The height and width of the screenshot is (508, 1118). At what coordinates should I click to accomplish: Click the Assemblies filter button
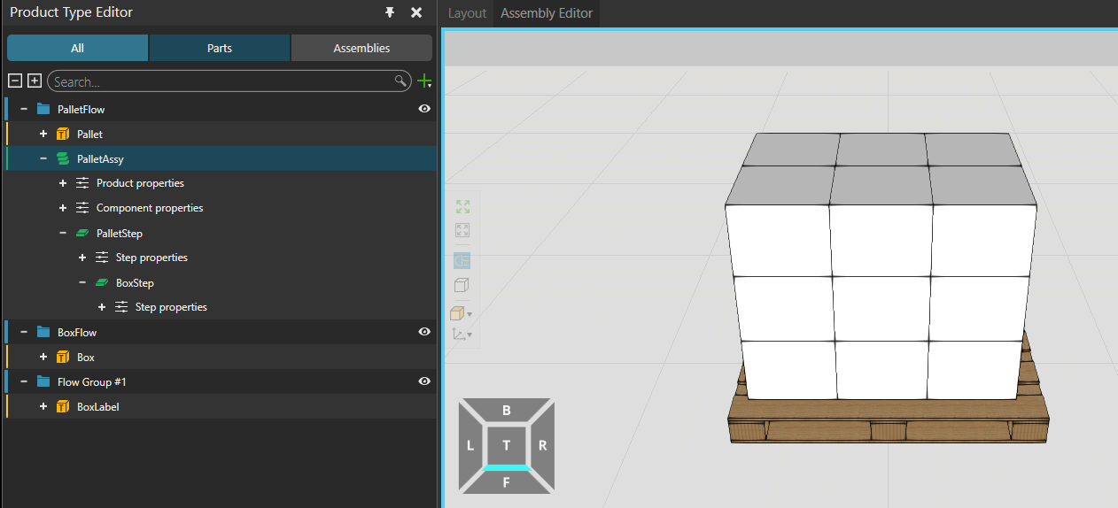pyautogui.click(x=361, y=48)
